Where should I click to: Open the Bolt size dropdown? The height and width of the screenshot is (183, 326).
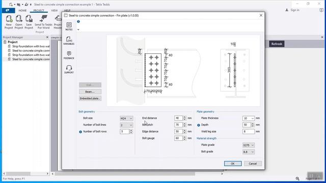pyautogui.click(x=126, y=118)
